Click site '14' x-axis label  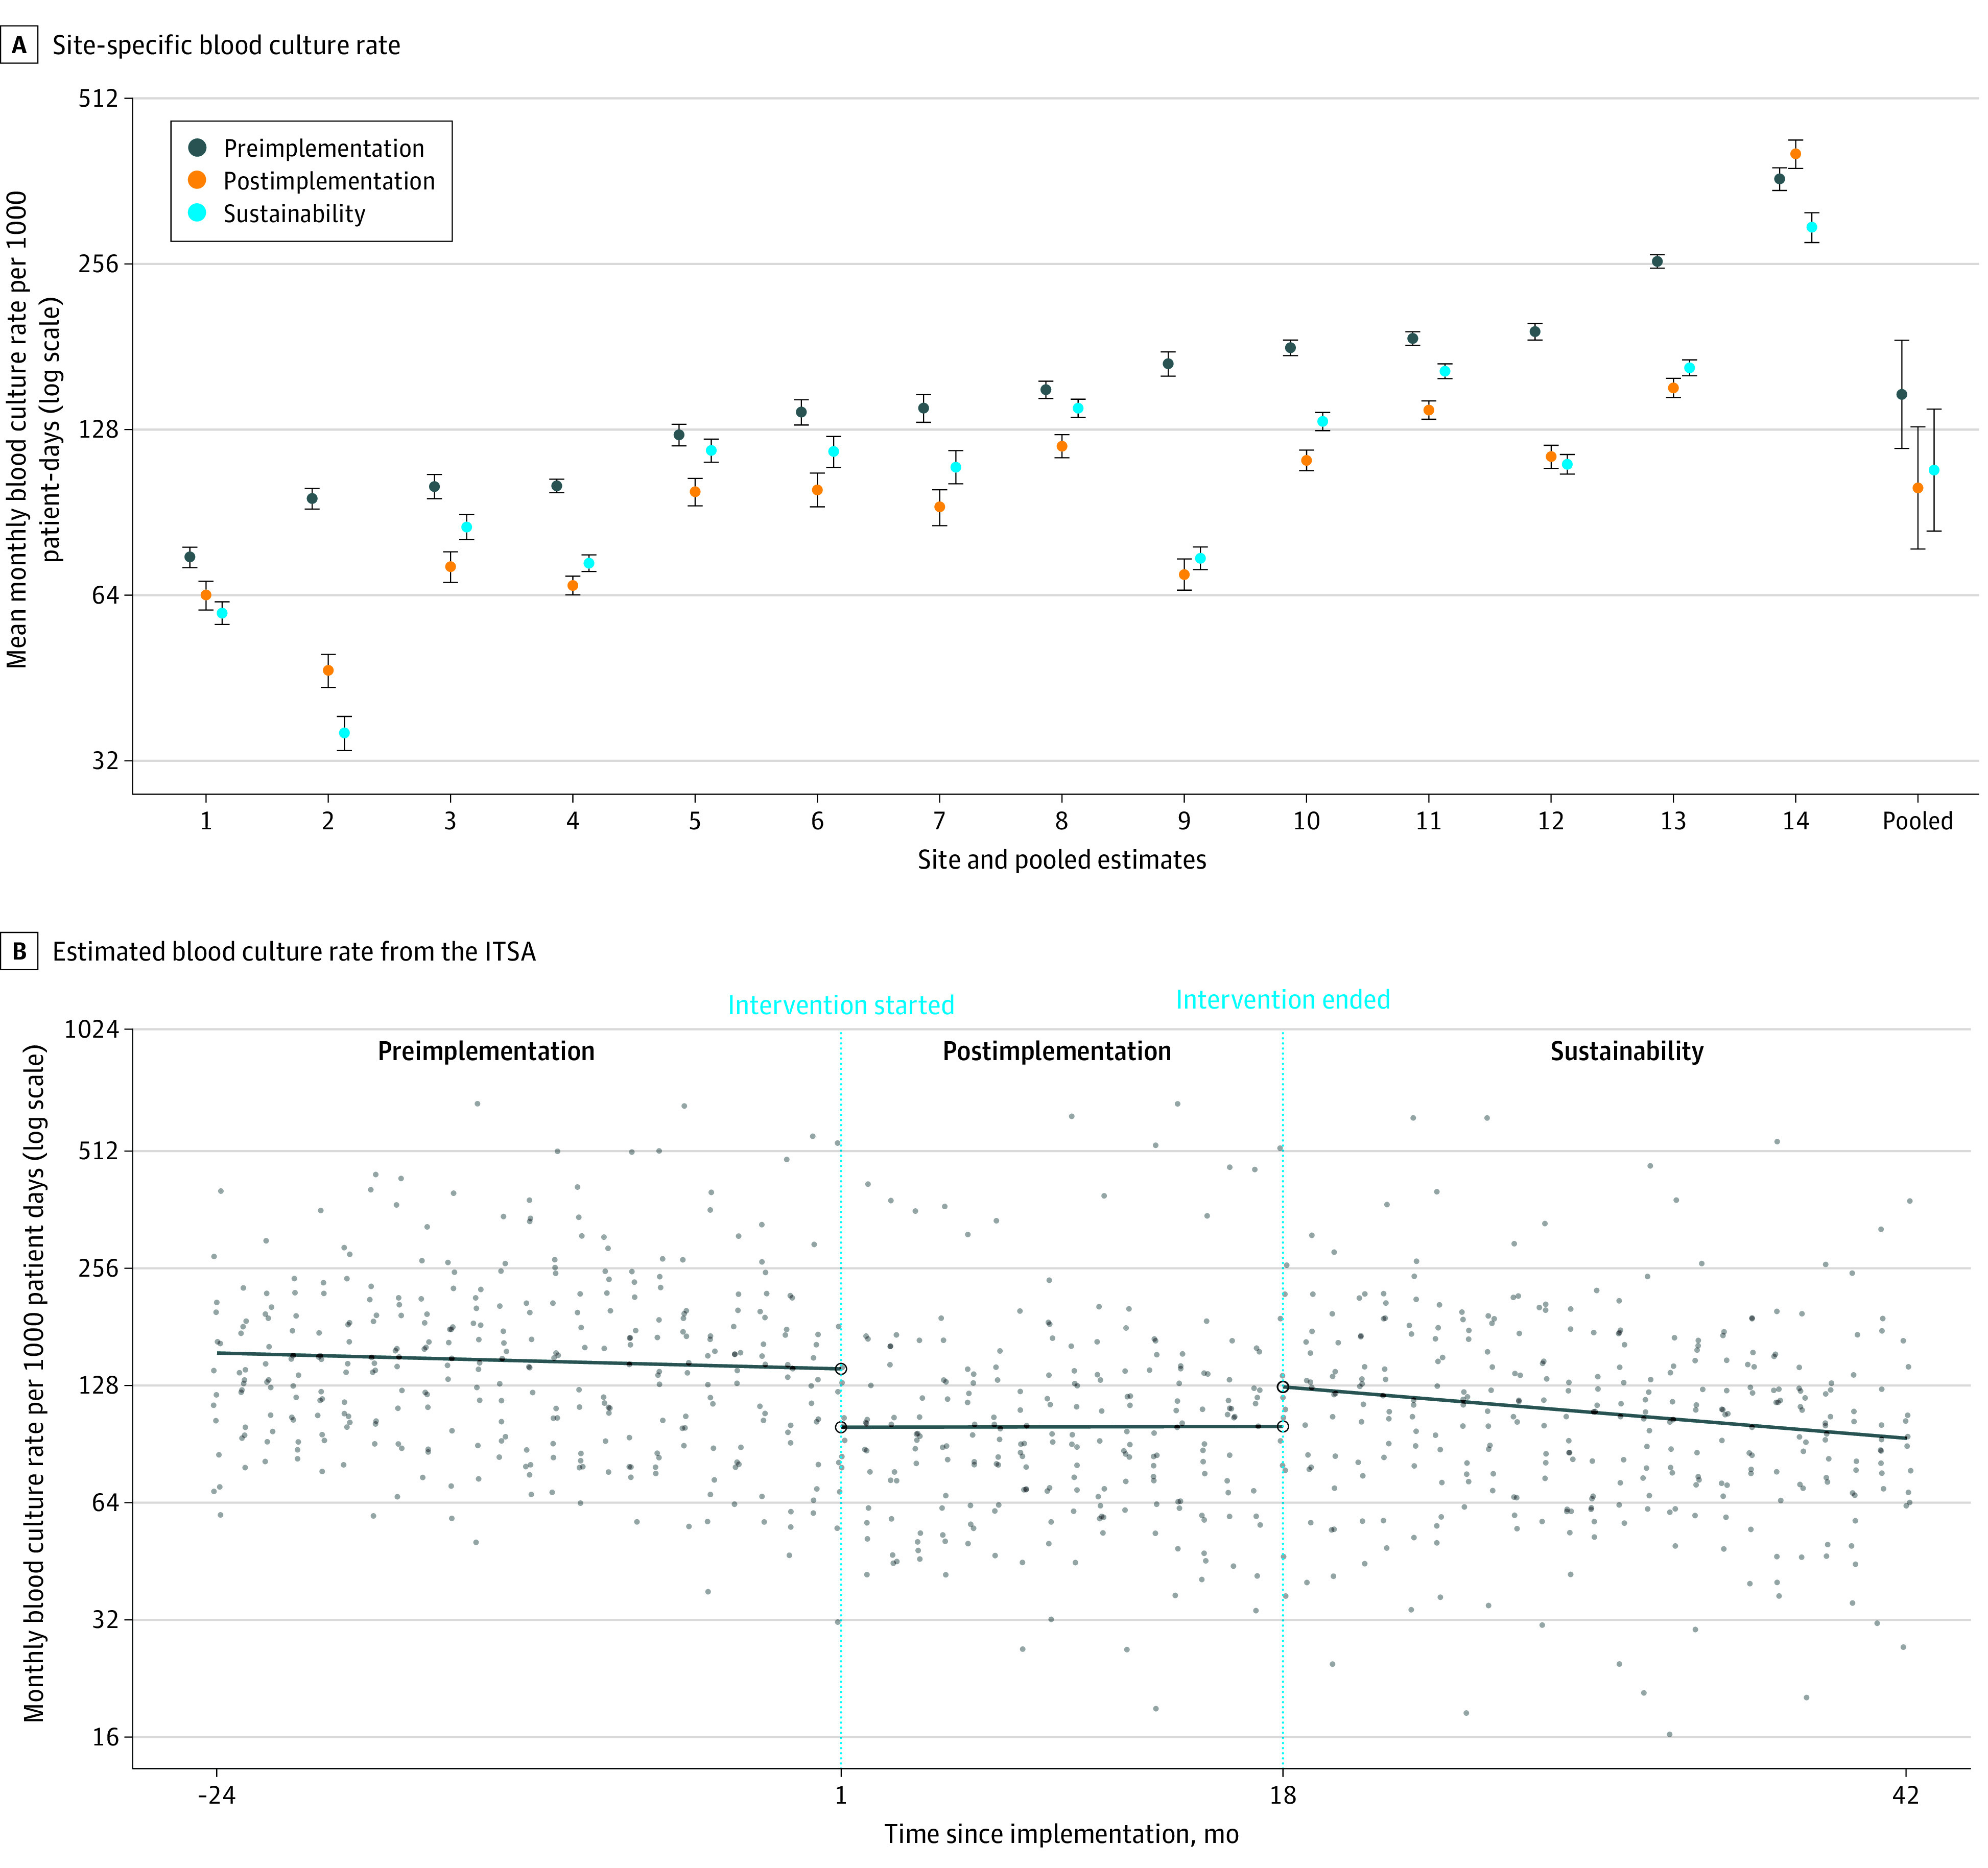[1795, 821]
